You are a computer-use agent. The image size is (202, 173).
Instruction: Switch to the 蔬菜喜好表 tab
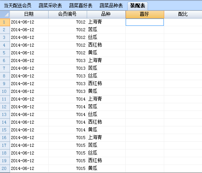point(81,6)
